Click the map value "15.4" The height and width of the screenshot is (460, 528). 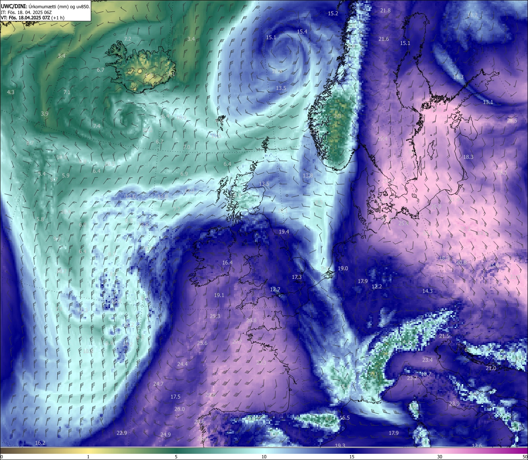click(302, 32)
